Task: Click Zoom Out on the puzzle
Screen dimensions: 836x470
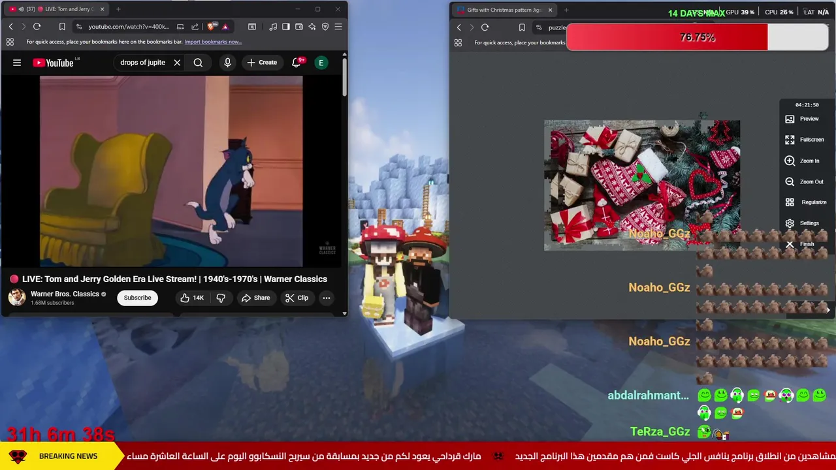Action: click(x=804, y=181)
